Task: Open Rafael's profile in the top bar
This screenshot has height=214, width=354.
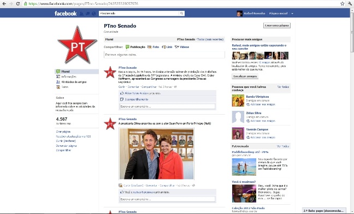Action: click(251, 14)
